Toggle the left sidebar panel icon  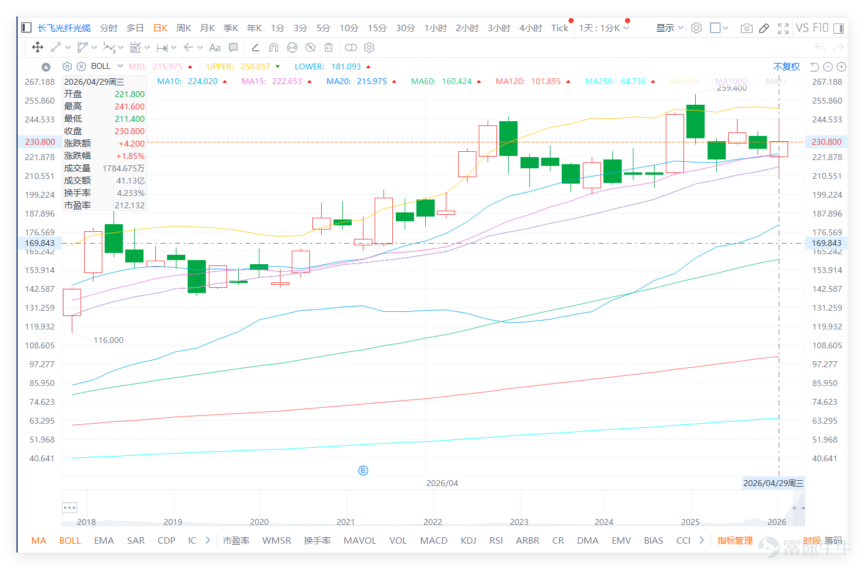point(26,28)
